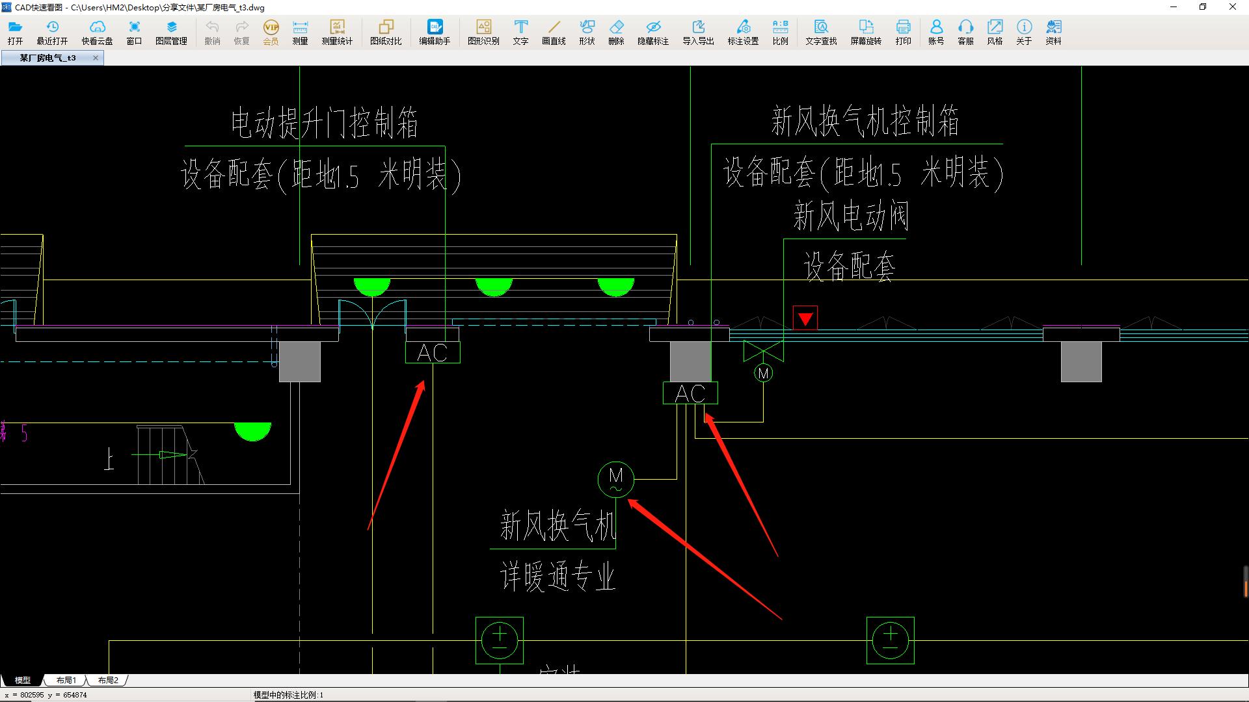Open the Import Export (导入导出) menu
Screen dimensions: 1249x702
click(x=698, y=32)
